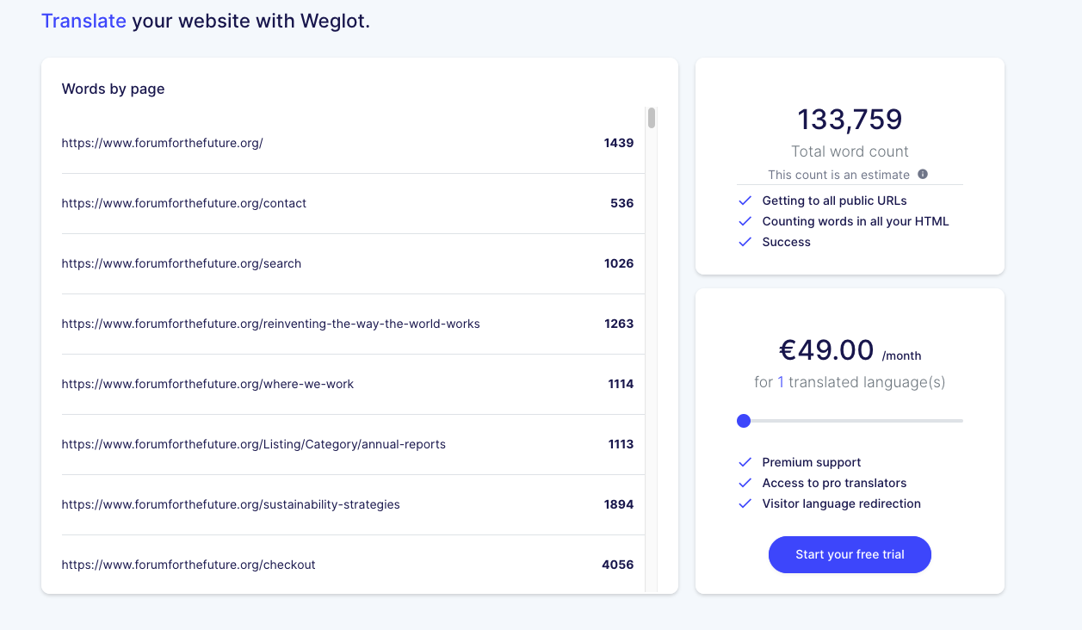1082x630 pixels.
Task: Click the 133,759 total word count
Action: click(850, 120)
